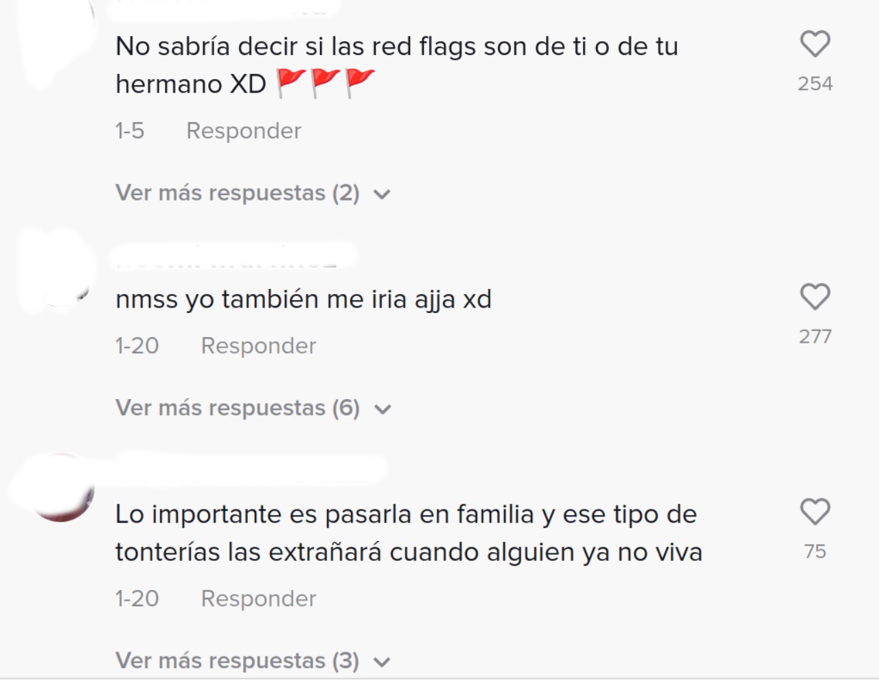The image size is (879, 688).
Task: Like the red flags comment
Action: (815, 45)
